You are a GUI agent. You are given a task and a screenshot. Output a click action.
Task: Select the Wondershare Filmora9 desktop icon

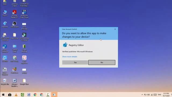click(24, 37)
